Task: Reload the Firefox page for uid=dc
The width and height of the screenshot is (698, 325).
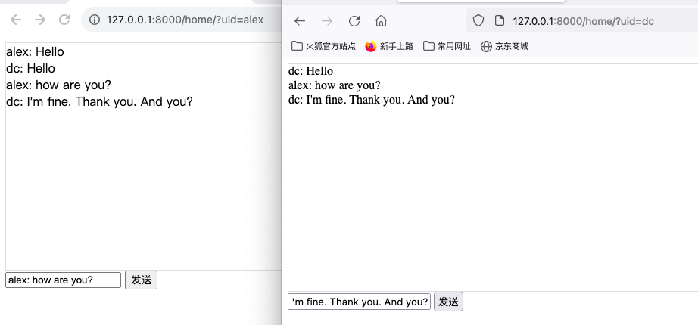Action: click(354, 21)
